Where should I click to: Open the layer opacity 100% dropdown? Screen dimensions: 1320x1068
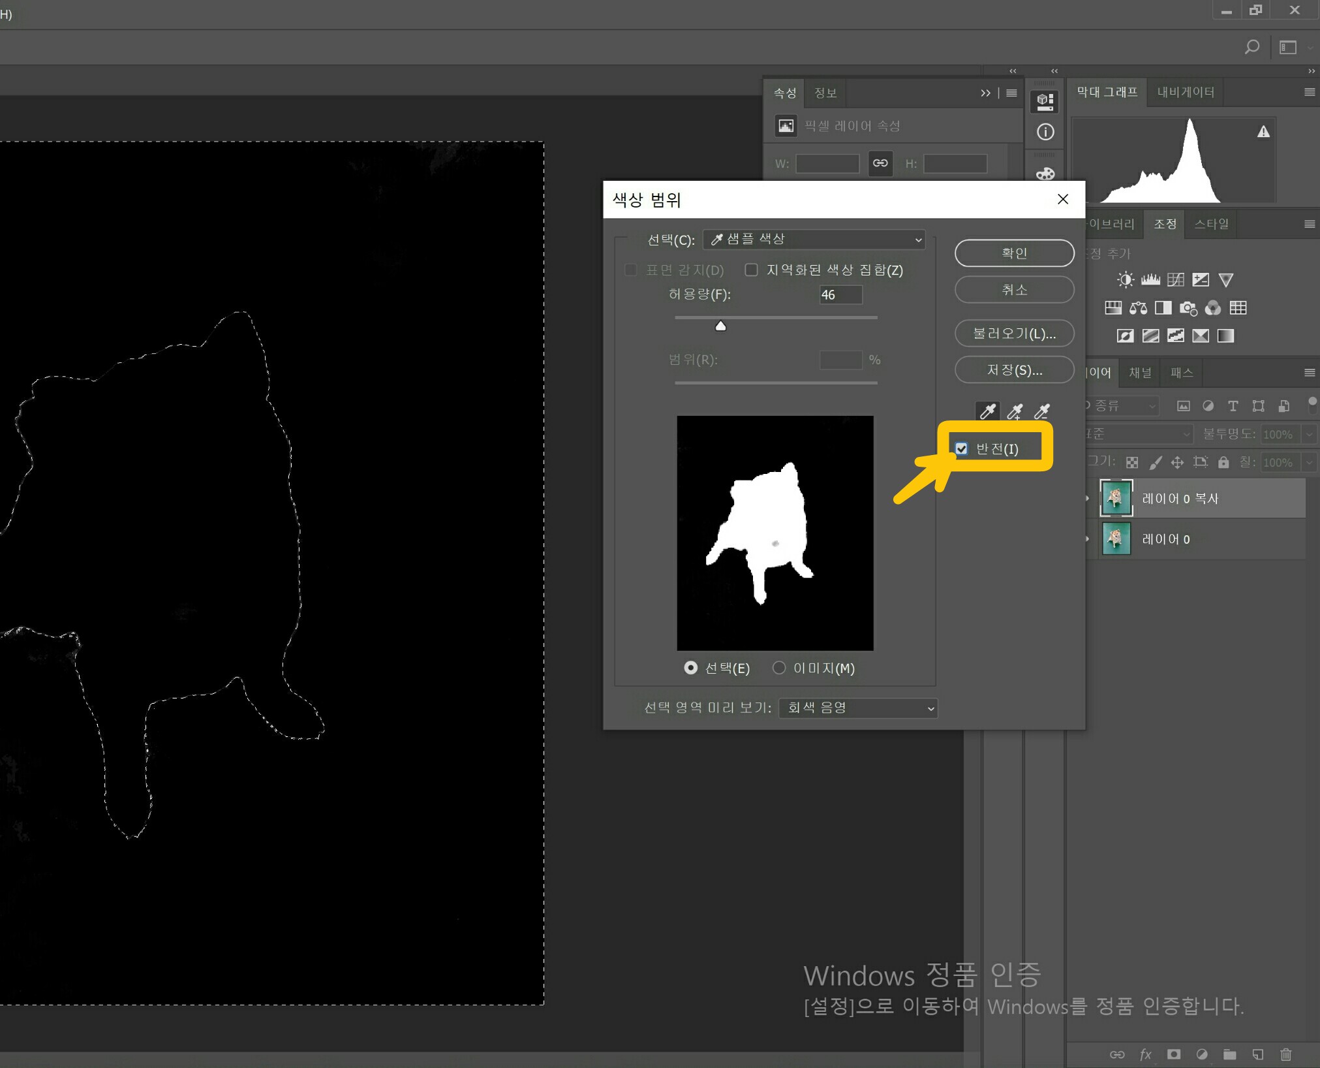1309,434
